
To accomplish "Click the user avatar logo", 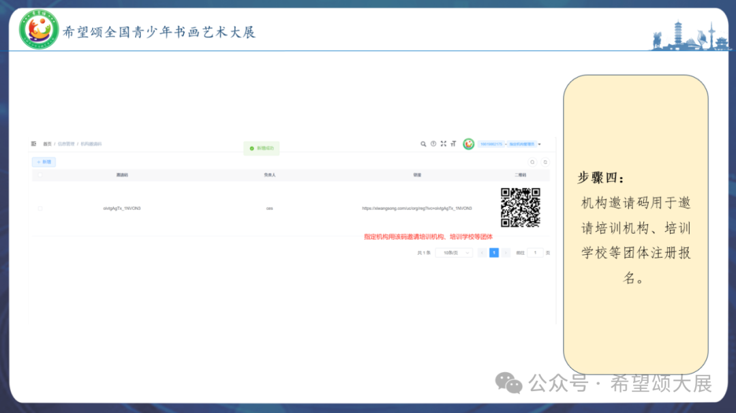I will 469,144.
